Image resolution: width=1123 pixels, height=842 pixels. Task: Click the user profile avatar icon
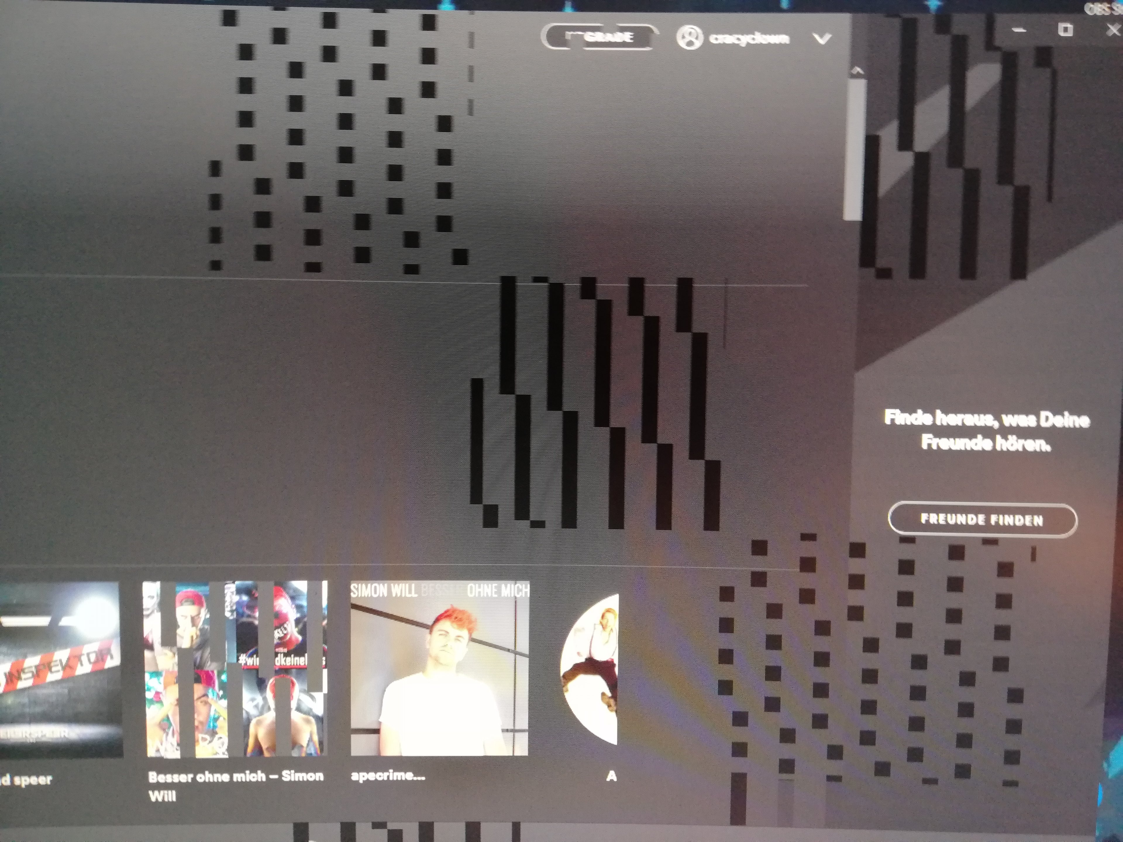point(689,37)
